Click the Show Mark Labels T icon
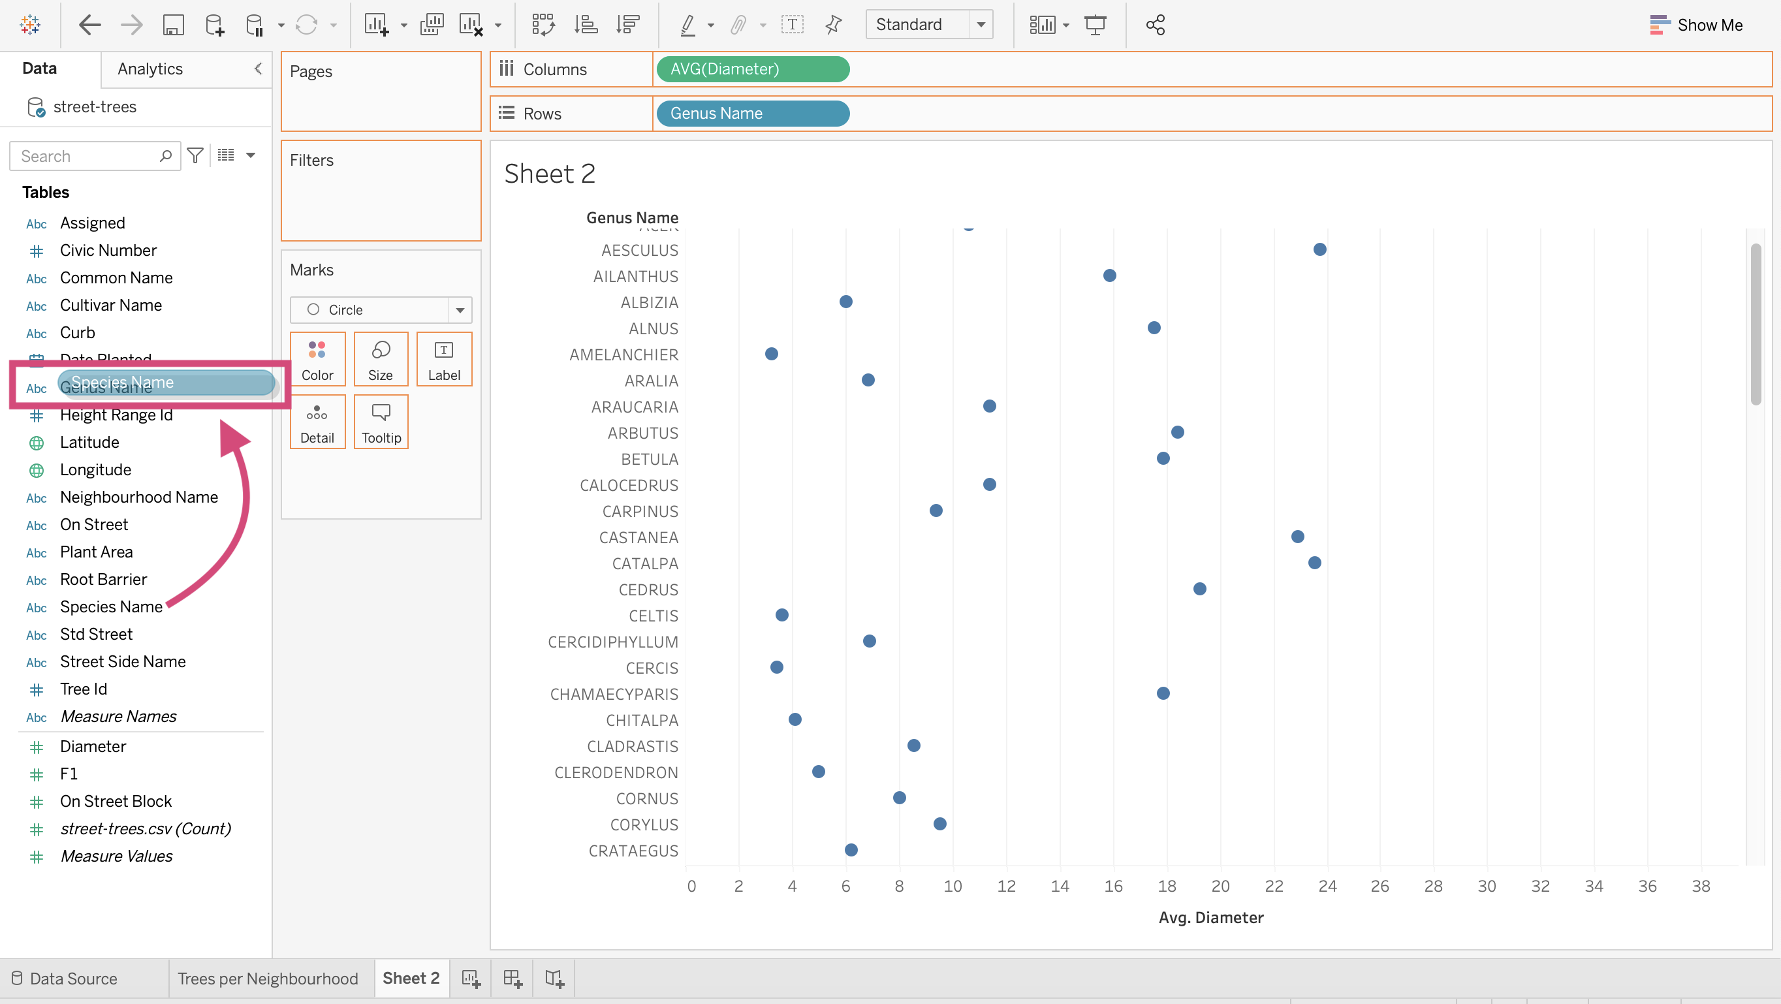The image size is (1781, 1004). tap(793, 25)
